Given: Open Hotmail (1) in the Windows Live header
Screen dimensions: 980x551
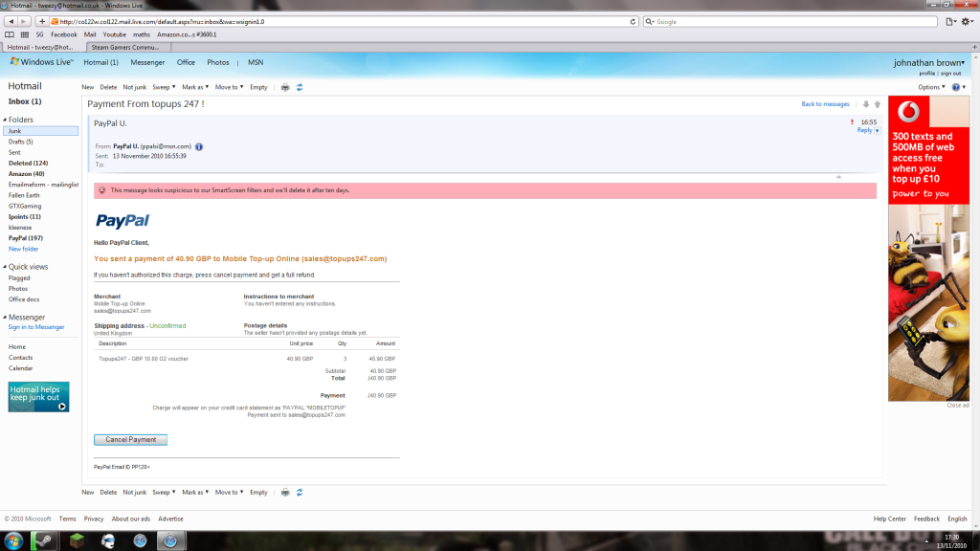Looking at the screenshot, I should (x=100, y=62).
